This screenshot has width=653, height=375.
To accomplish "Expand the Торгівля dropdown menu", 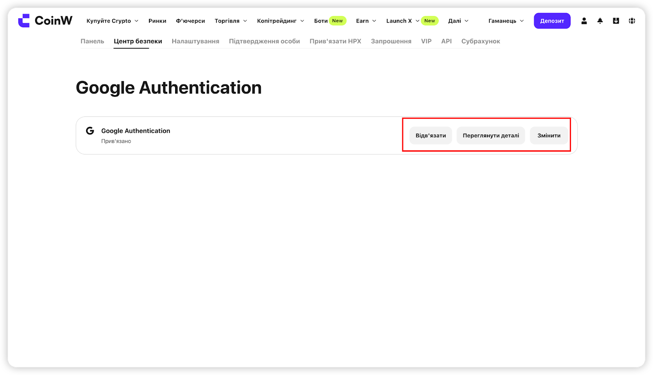I will [231, 21].
